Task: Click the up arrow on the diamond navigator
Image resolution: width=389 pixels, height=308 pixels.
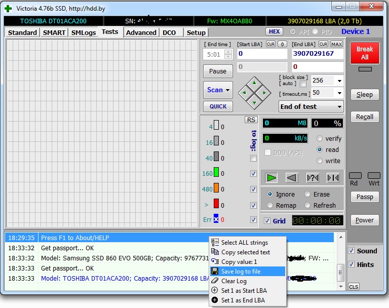Action: (x=254, y=83)
